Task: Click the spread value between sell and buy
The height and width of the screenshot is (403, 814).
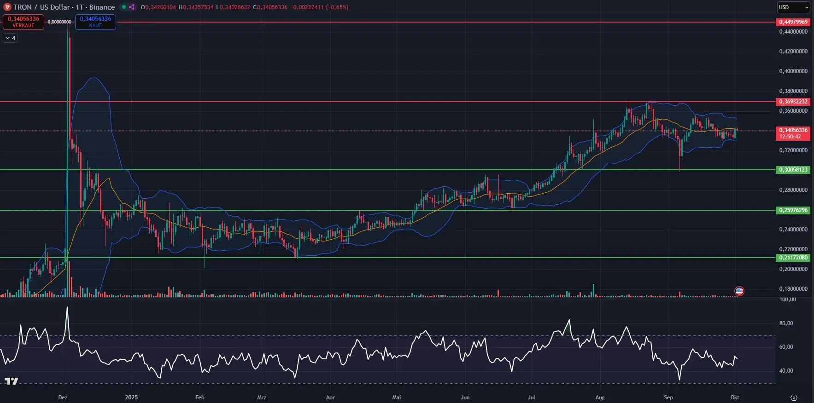Action: click(x=59, y=22)
